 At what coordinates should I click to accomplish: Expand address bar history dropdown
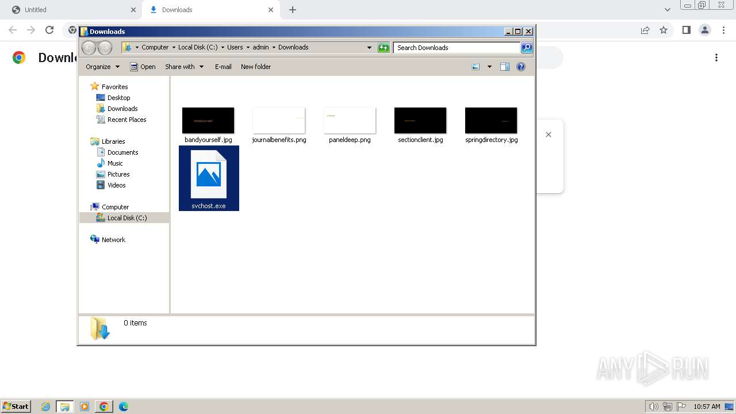(369, 48)
